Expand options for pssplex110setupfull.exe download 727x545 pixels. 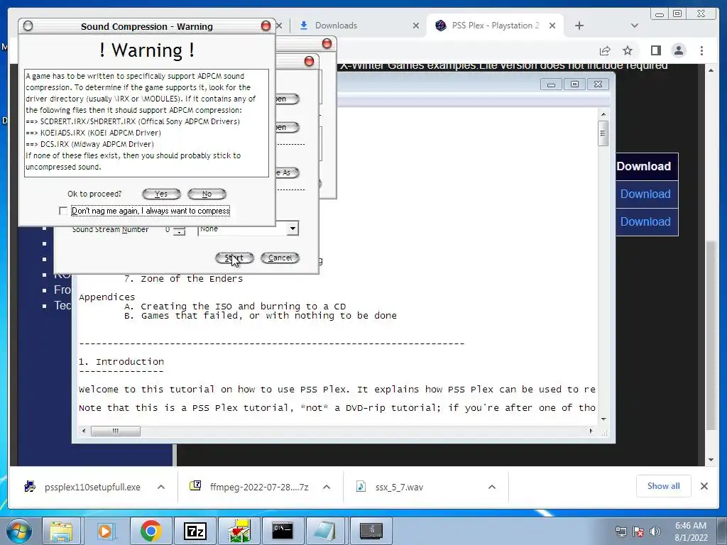[x=161, y=487]
